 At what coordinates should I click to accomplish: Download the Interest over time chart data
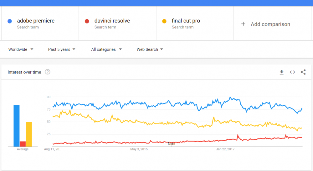point(281,72)
